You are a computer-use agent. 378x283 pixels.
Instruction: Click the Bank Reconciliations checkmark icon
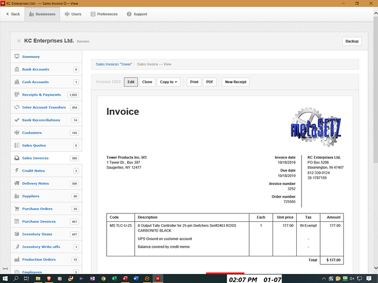click(16, 120)
